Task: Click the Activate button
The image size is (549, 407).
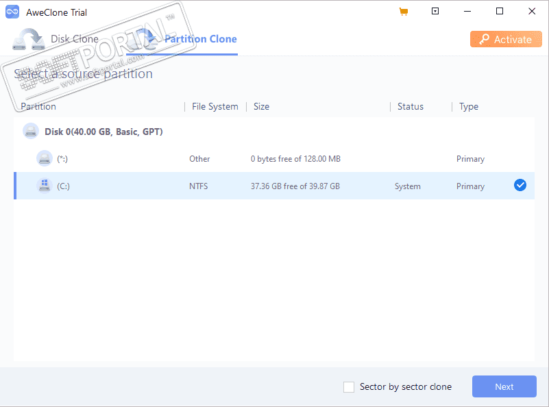Action: [x=506, y=39]
